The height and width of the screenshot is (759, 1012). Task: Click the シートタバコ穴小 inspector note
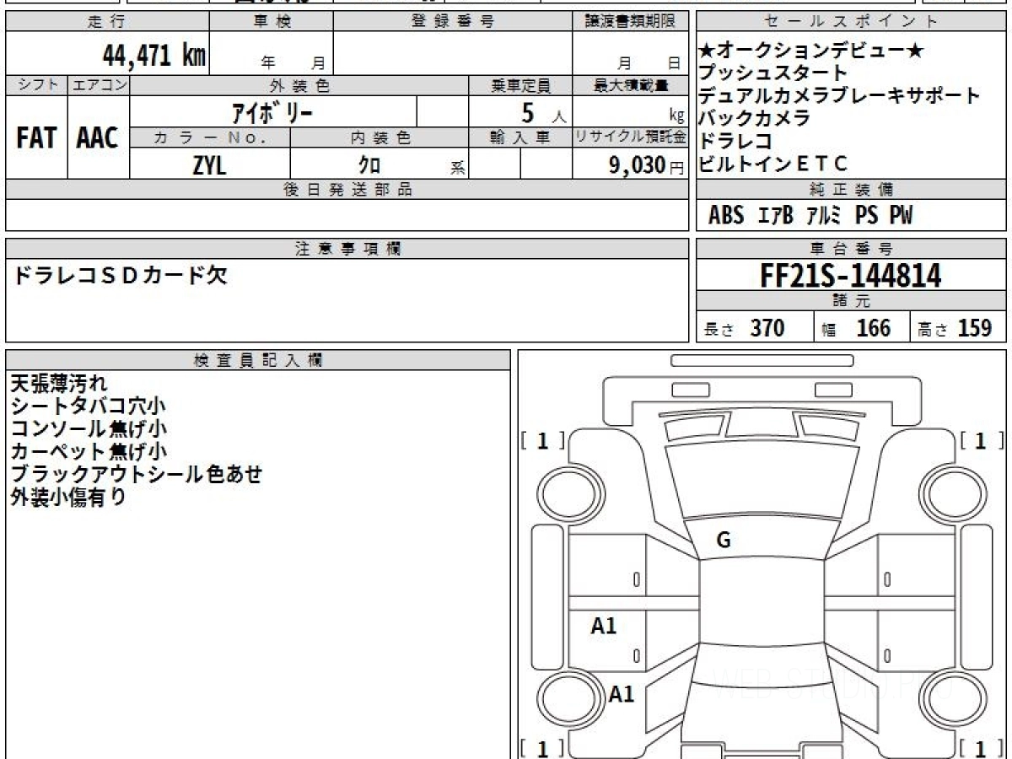pos(89,406)
